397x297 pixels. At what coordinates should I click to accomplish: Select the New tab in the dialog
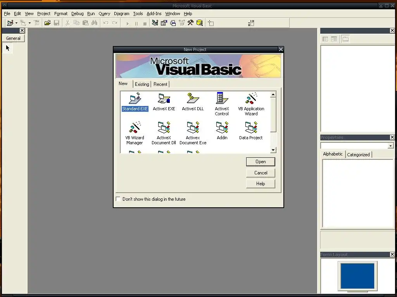(123, 84)
